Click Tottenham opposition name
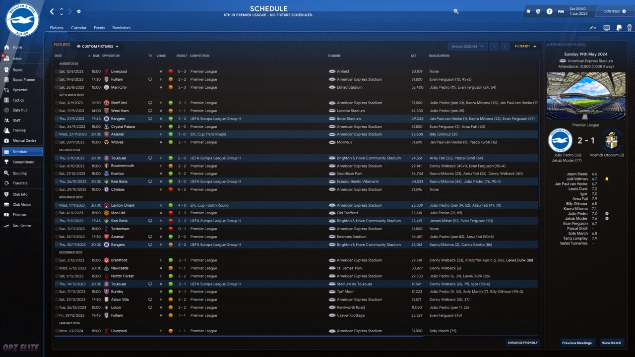635x357 pixels. 120,229
